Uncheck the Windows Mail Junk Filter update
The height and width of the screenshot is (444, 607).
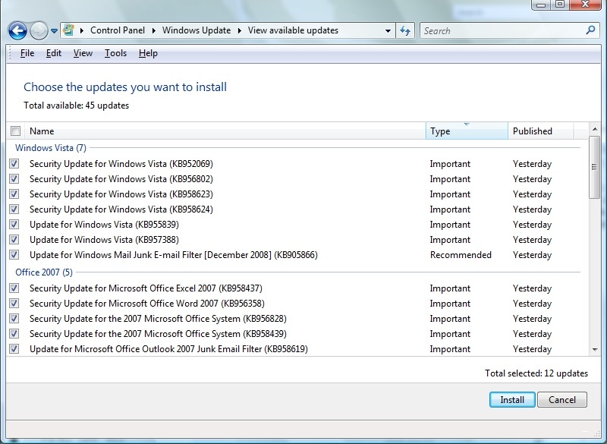[14, 255]
